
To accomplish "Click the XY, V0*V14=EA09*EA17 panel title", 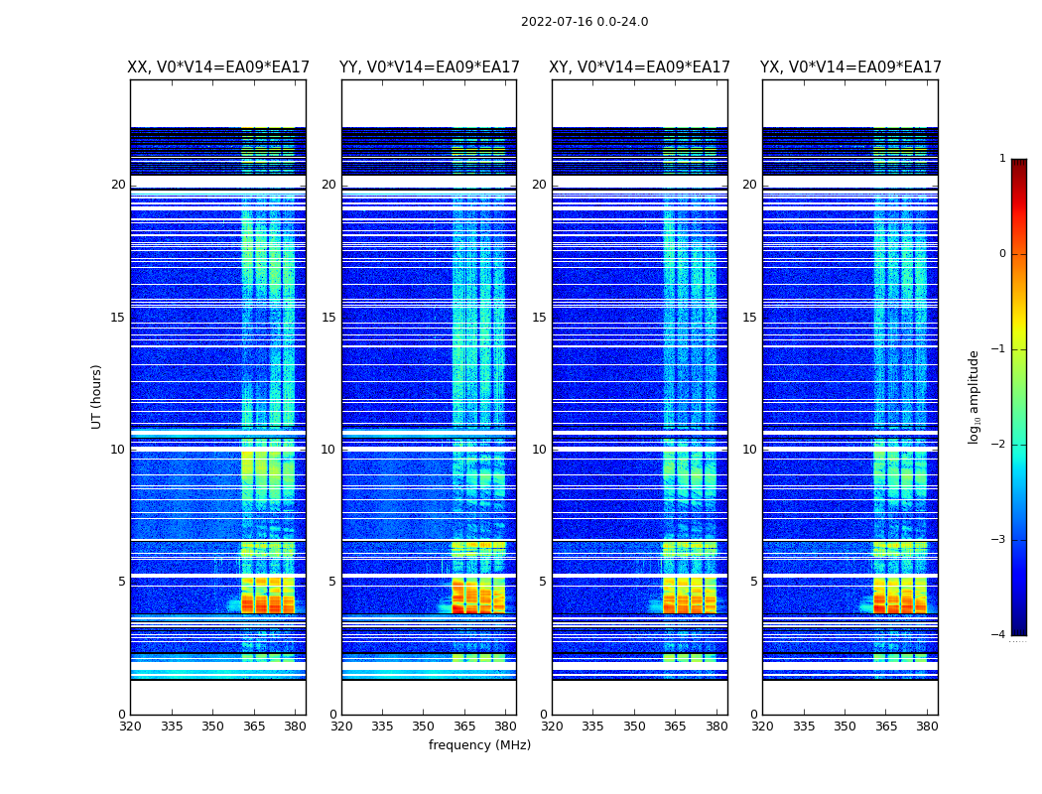I will click(x=639, y=67).
